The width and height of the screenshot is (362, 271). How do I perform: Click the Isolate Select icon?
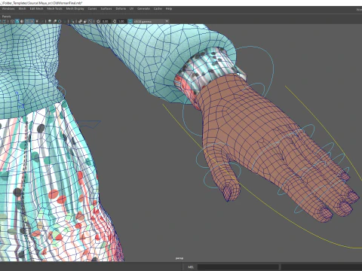72,21
